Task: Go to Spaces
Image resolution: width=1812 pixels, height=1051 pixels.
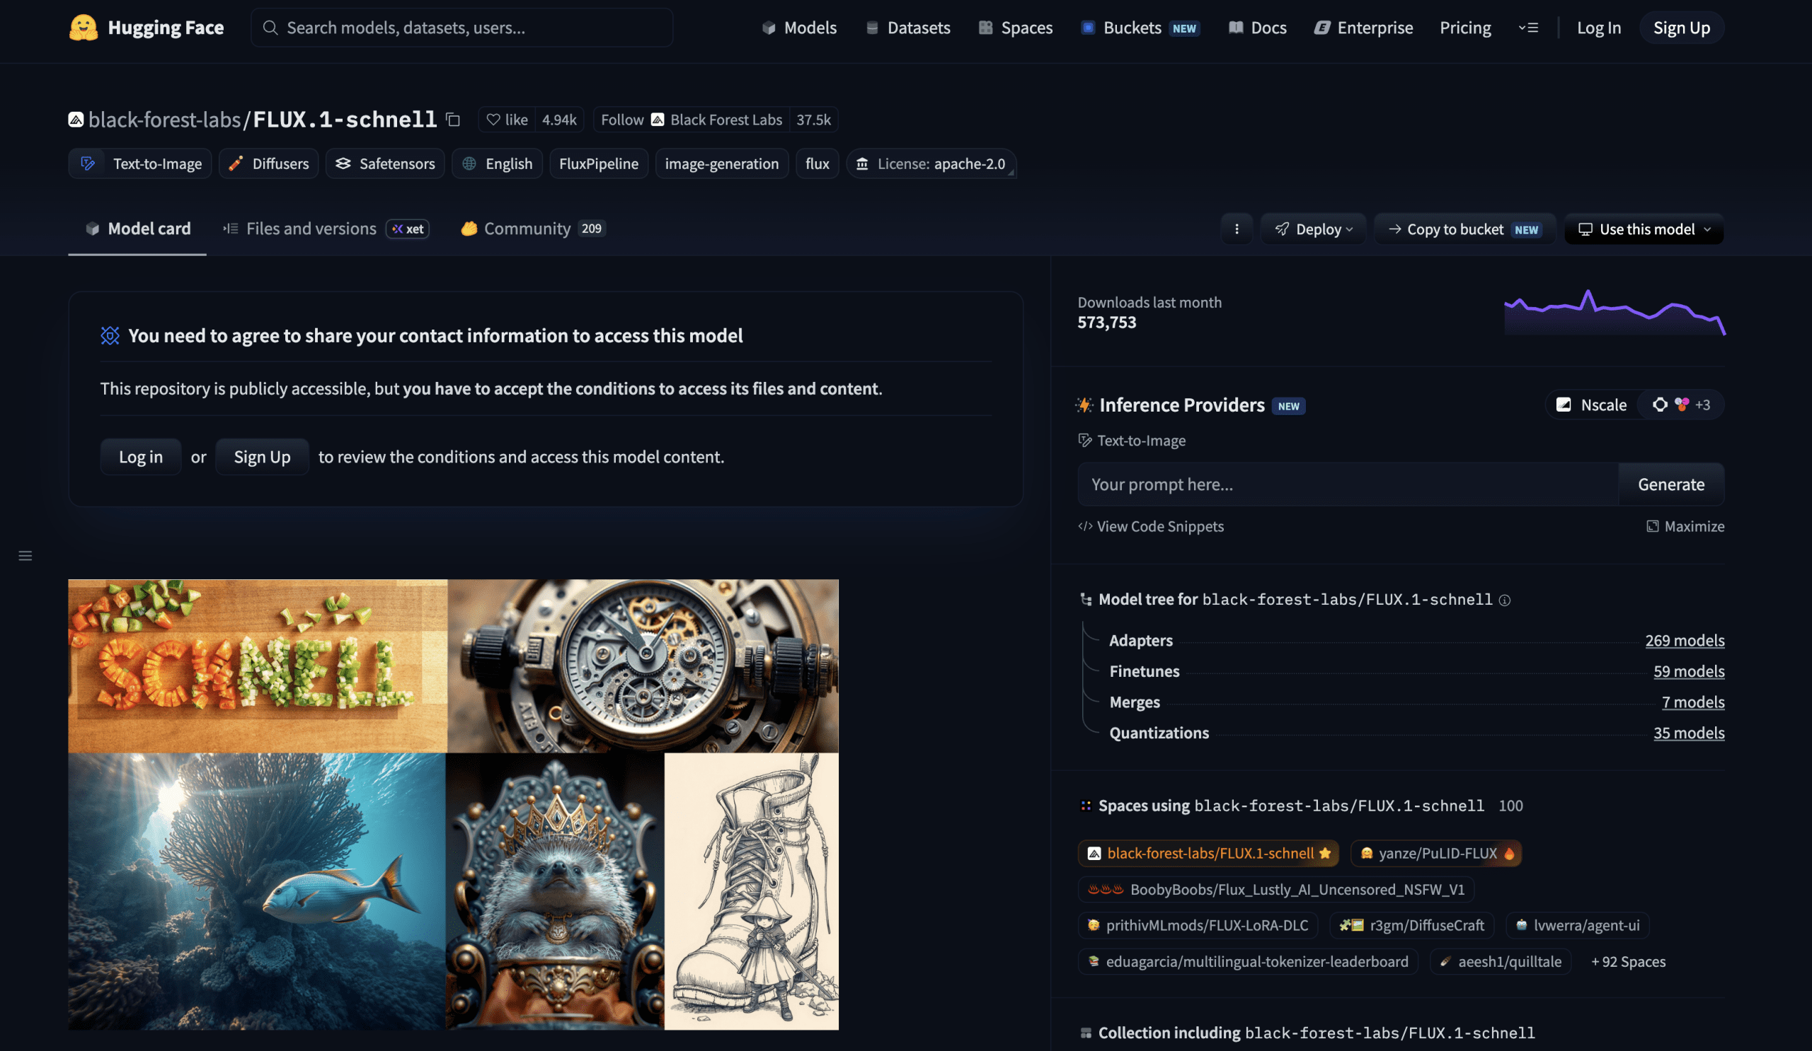Action: tap(1015, 28)
